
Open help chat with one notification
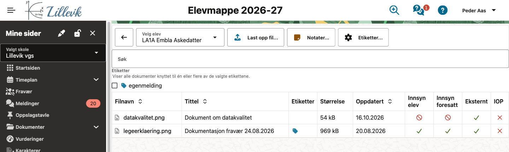[419, 10]
